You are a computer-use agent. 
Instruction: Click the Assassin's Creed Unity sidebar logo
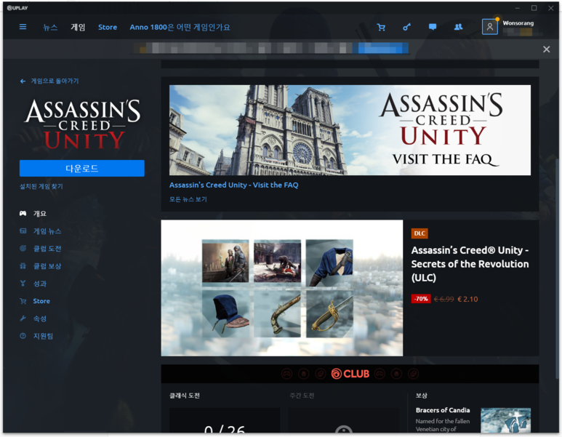pyautogui.click(x=82, y=124)
